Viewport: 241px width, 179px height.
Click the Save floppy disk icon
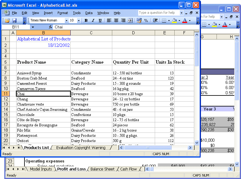coord(14,21)
